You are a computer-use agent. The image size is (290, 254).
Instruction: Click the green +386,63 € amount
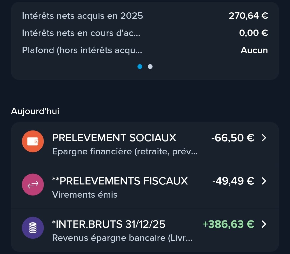[x=228, y=224]
